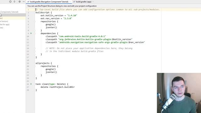Screen dimensions: 201x113
Task: Click the navigation-safe-args-gradle-plugin classpath line
Action: 95,42
